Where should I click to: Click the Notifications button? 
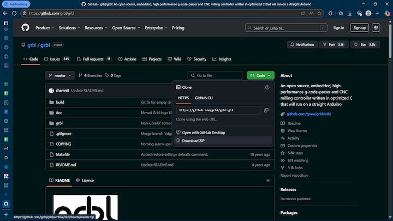coord(302,45)
